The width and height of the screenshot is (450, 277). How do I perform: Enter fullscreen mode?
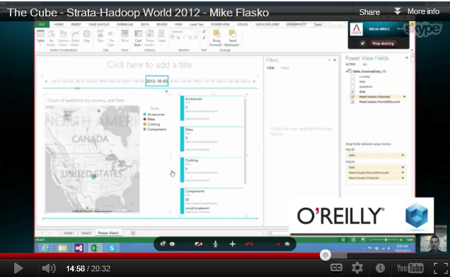click(x=440, y=268)
